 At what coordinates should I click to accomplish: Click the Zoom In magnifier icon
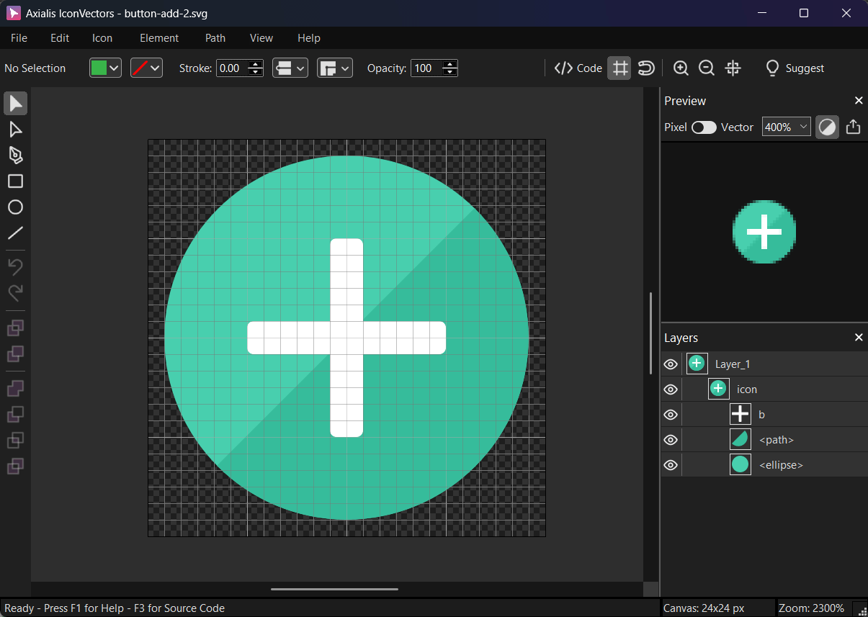click(x=680, y=68)
